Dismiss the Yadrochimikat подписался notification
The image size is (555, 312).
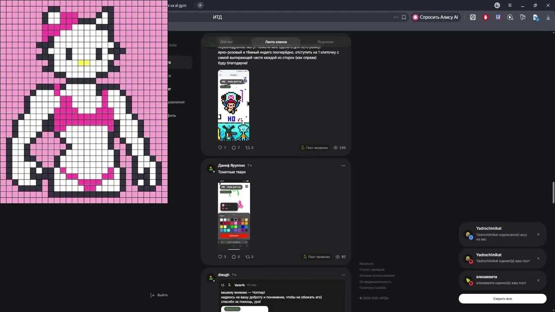(539, 234)
